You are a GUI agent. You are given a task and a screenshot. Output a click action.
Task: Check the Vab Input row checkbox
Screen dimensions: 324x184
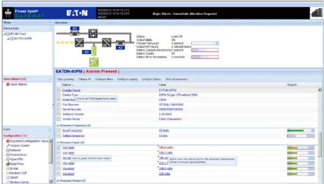click(x=59, y=148)
